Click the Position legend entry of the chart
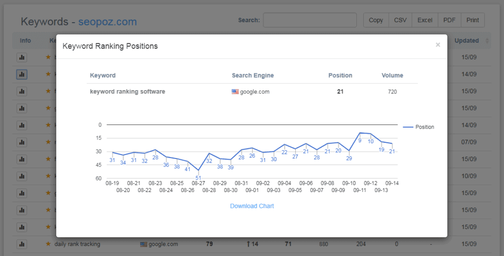This screenshot has height=256, width=504. click(x=418, y=127)
